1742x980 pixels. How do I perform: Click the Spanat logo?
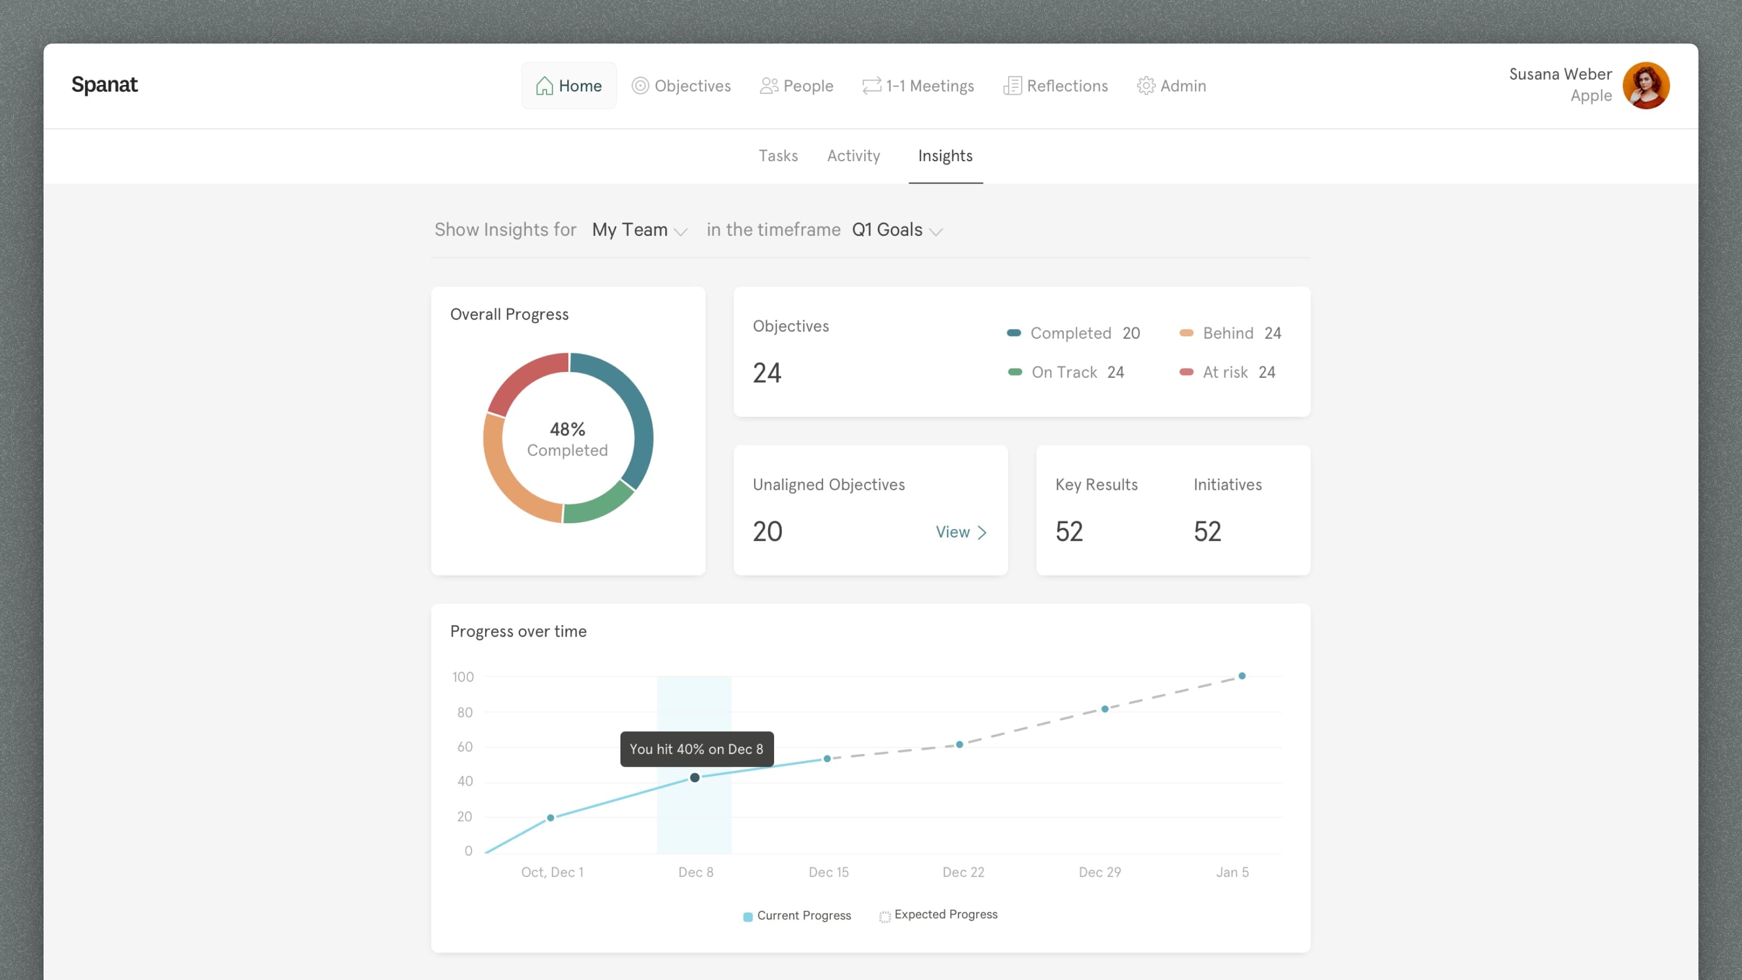click(x=104, y=84)
